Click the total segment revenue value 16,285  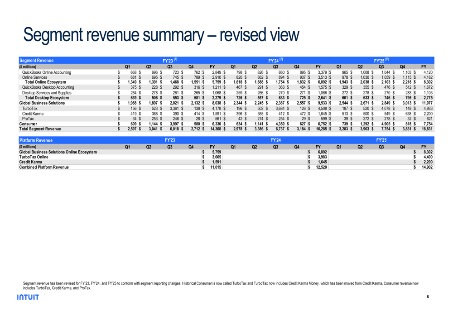pos(321,129)
